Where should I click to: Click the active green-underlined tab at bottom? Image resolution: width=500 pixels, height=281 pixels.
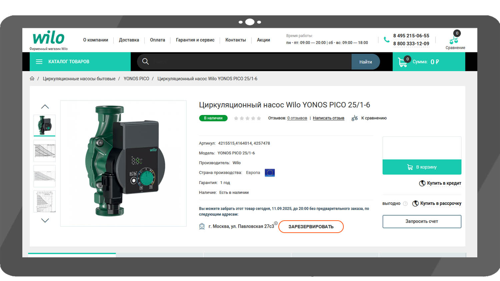[x=72, y=255]
